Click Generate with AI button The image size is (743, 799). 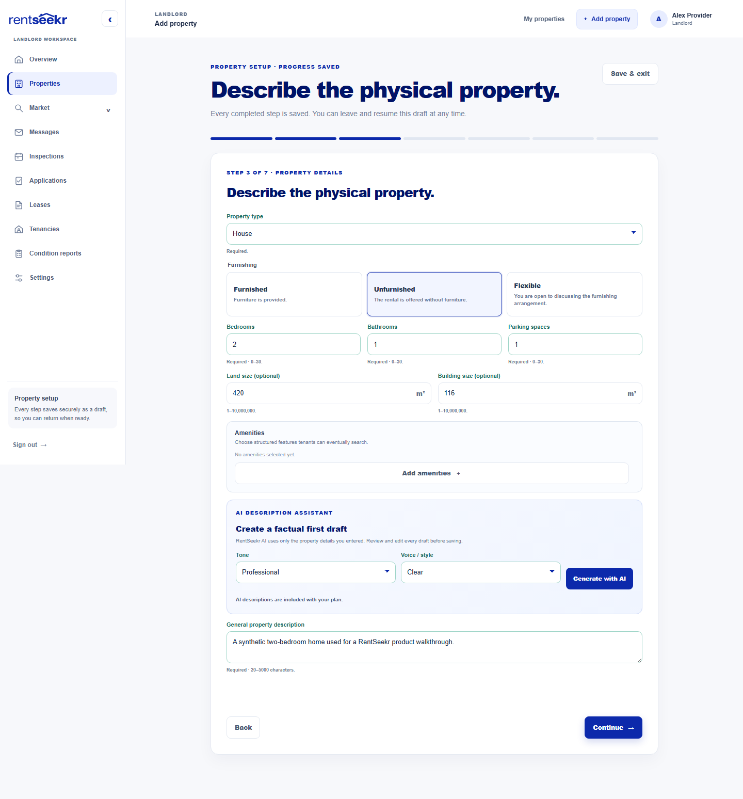click(x=600, y=579)
